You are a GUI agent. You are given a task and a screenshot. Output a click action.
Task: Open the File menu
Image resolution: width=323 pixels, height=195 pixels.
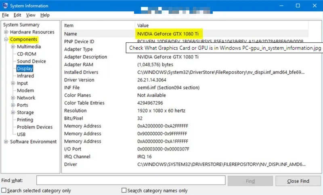(5, 15)
